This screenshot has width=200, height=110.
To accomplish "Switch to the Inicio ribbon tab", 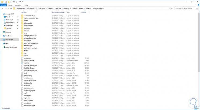I will [10, 5].
